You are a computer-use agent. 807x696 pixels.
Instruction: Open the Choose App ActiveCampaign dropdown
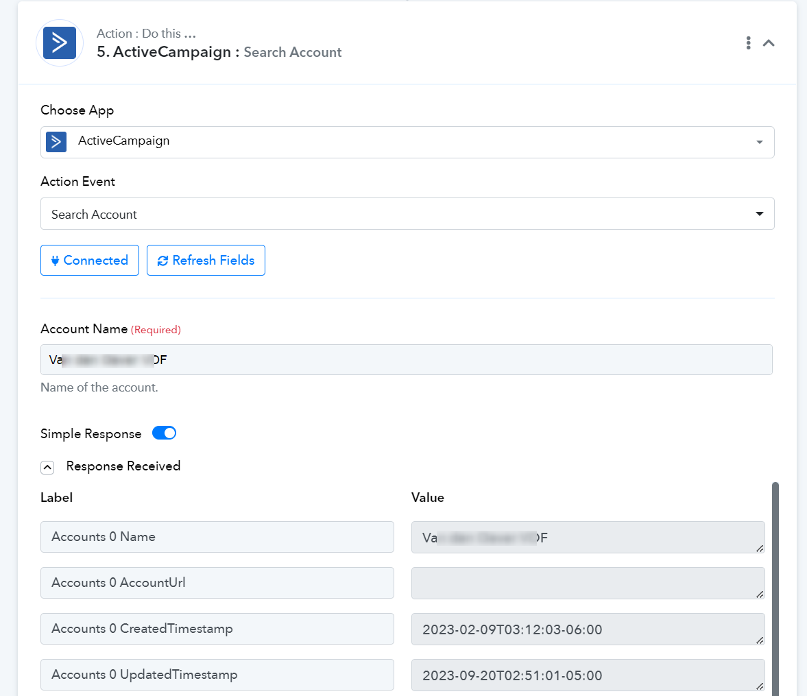tap(407, 142)
